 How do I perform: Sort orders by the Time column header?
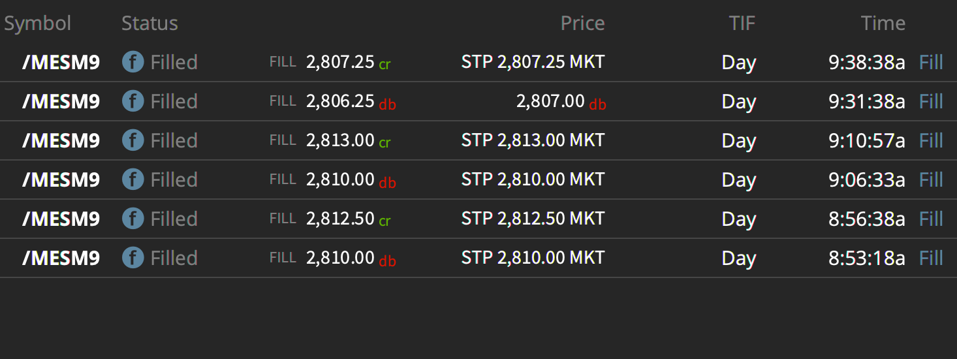tap(883, 23)
